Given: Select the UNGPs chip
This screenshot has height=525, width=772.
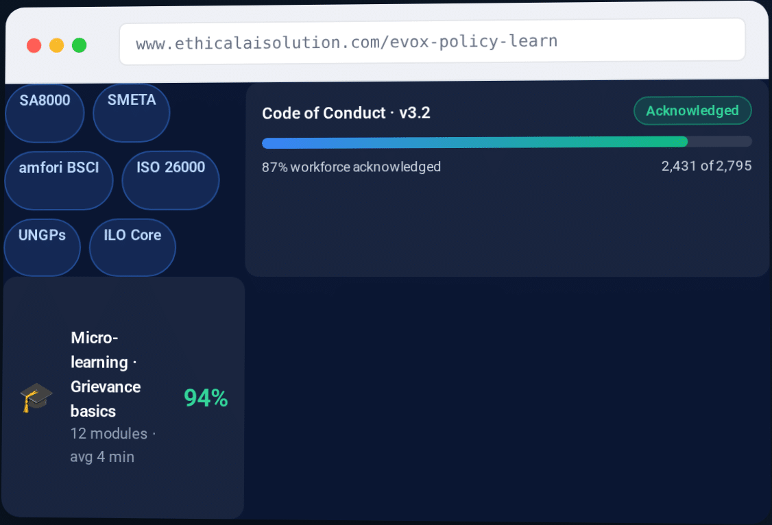Looking at the screenshot, I should point(42,247).
